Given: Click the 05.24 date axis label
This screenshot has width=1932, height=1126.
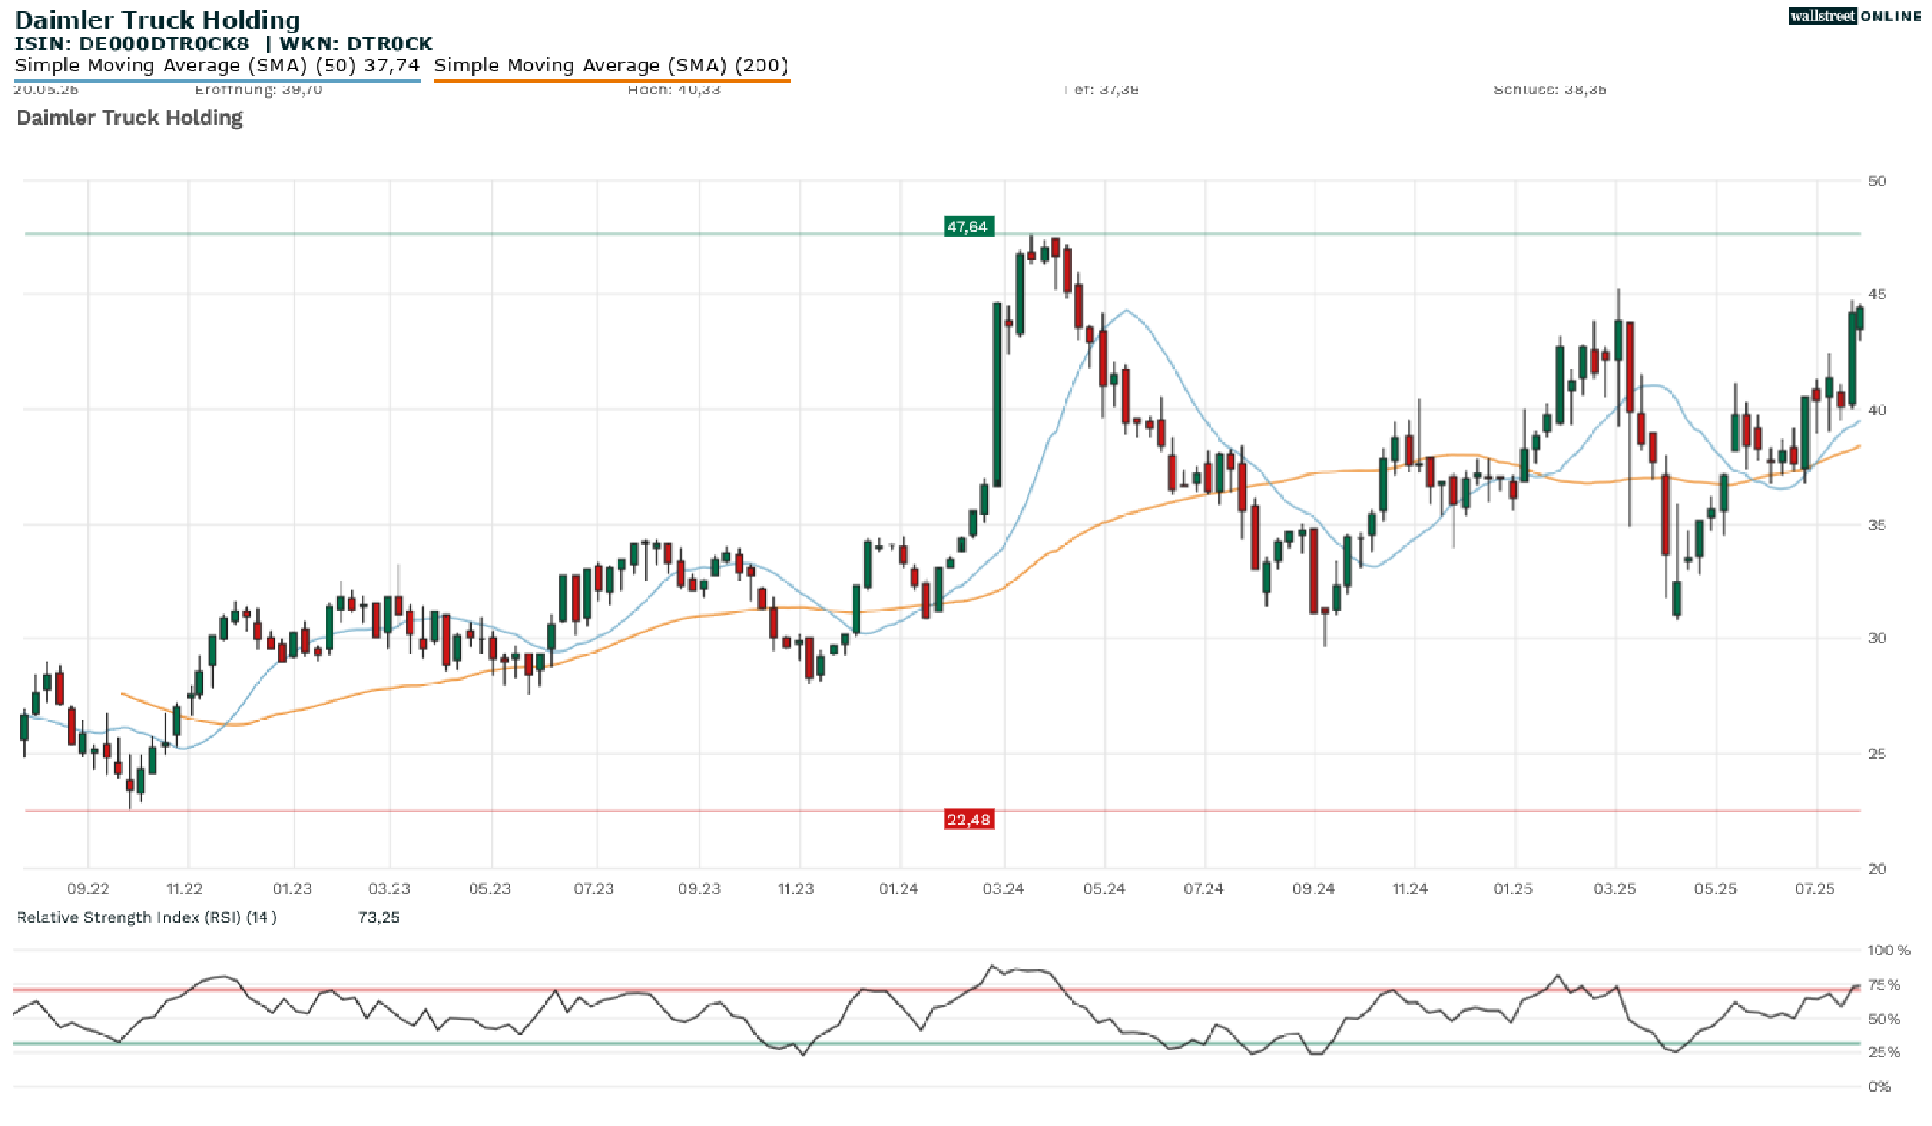Looking at the screenshot, I should coord(1104,888).
